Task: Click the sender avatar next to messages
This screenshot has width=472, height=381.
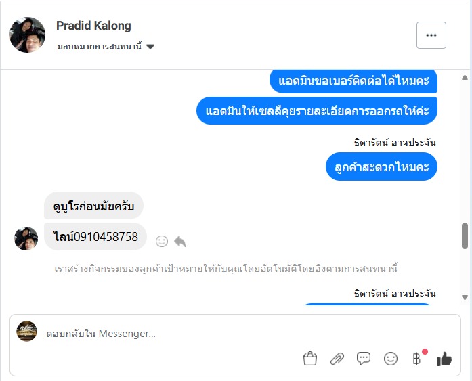Action: (26, 238)
